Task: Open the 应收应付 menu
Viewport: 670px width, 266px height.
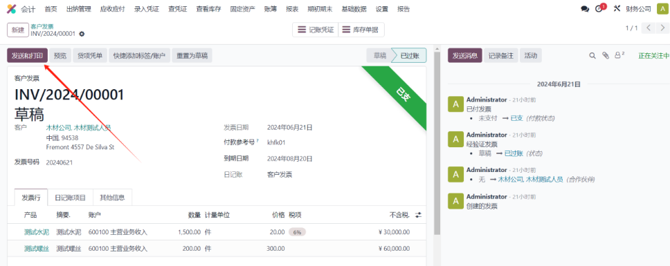Action: [112, 9]
